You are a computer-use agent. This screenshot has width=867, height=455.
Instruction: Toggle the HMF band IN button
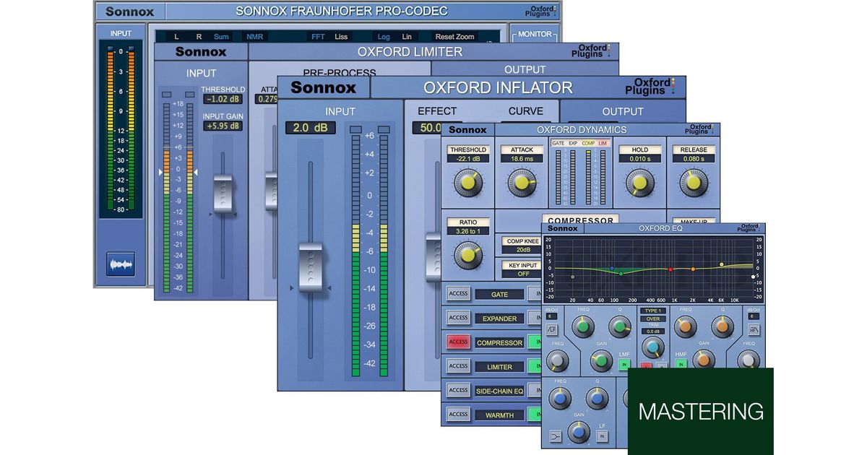point(681,365)
